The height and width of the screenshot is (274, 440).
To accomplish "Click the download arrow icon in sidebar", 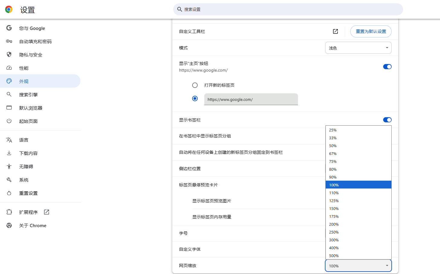I will coord(9,153).
